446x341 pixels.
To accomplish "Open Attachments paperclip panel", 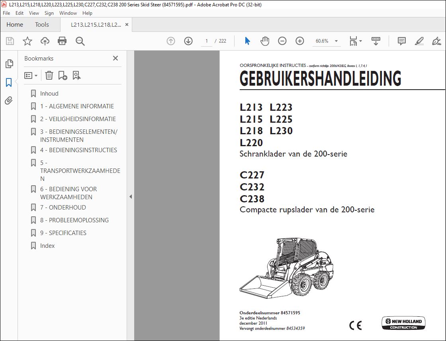I will (9, 100).
